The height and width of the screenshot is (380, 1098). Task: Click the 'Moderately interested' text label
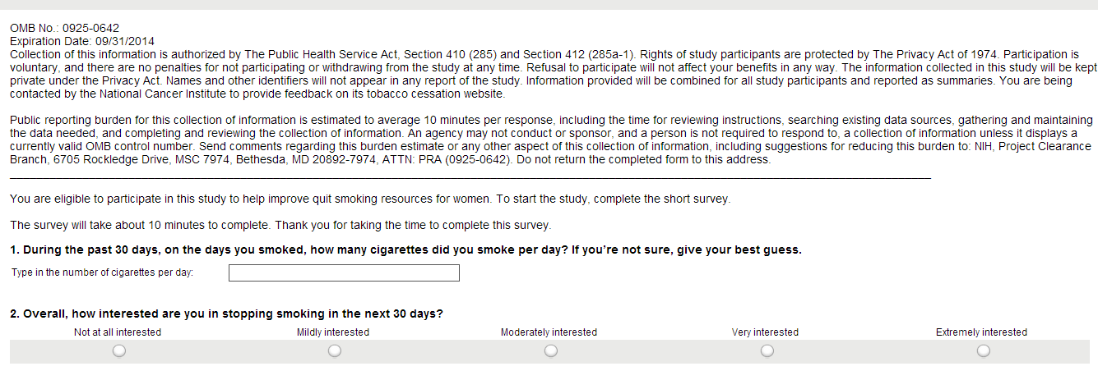pos(549,332)
